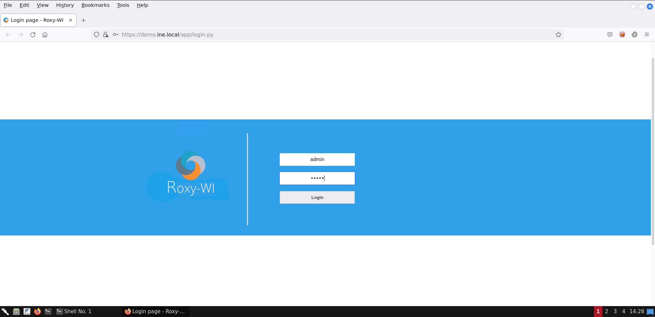Focus the password input field
Viewport: 655px width, 317px height.
(317, 178)
